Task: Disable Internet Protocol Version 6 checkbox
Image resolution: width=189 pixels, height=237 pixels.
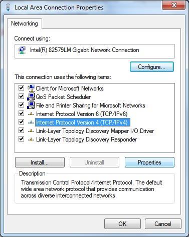Action: click(x=21, y=113)
